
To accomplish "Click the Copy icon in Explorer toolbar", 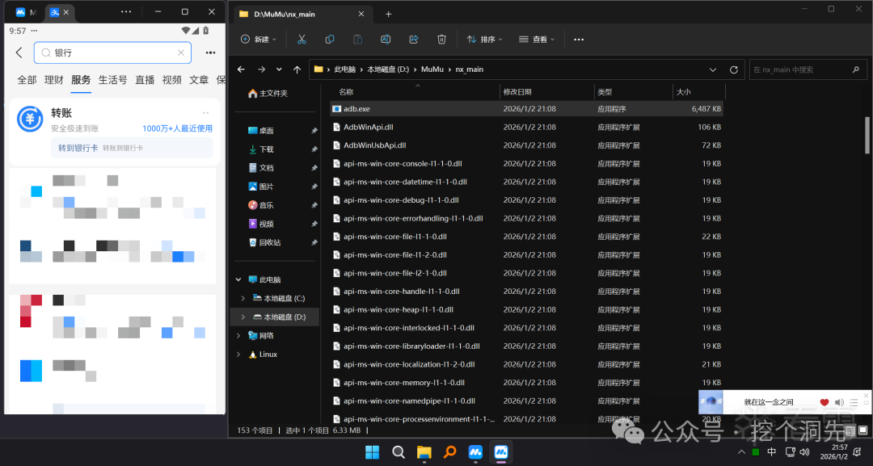I will 330,40.
